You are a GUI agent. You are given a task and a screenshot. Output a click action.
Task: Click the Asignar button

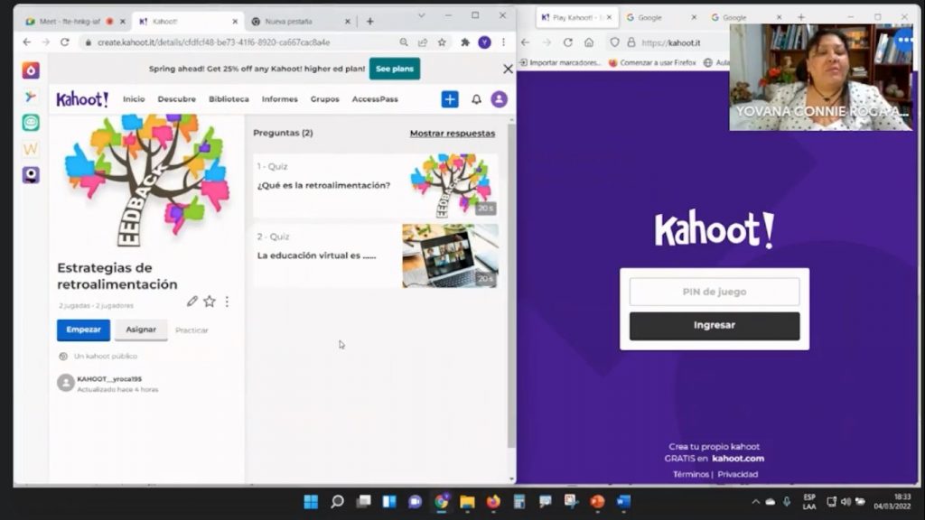click(141, 330)
